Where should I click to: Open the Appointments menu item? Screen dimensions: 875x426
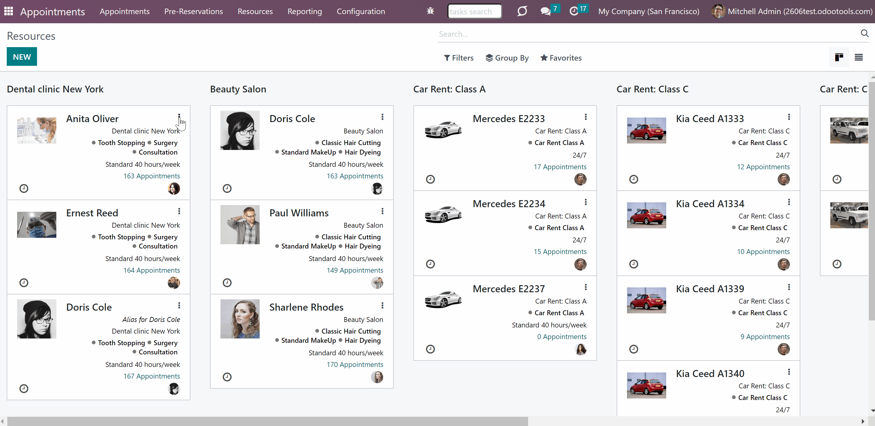tap(125, 11)
